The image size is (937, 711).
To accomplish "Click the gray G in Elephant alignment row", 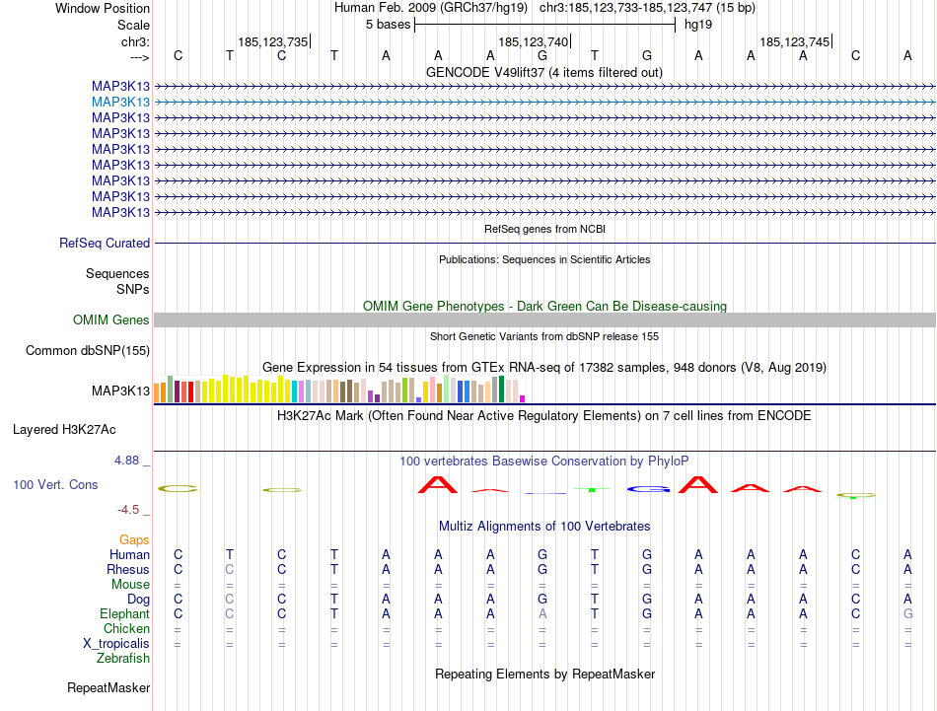I will pyautogui.click(x=907, y=613).
